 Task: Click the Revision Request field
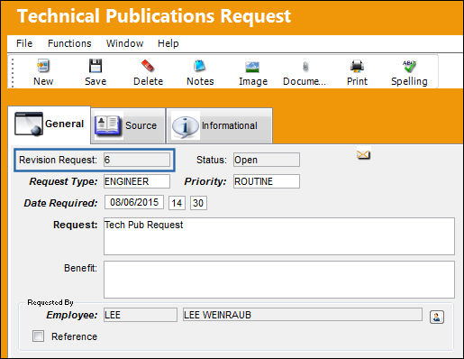[x=137, y=160]
